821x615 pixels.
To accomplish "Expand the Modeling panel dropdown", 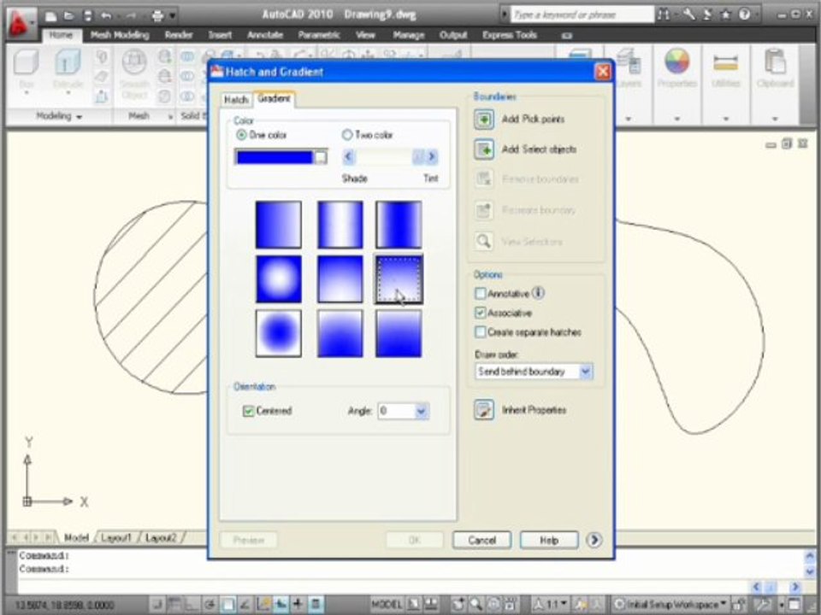I will (79, 117).
